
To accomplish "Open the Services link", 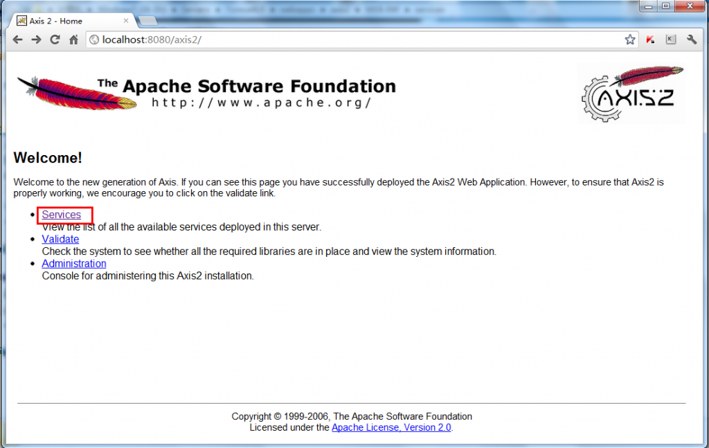I will [x=62, y=215].
